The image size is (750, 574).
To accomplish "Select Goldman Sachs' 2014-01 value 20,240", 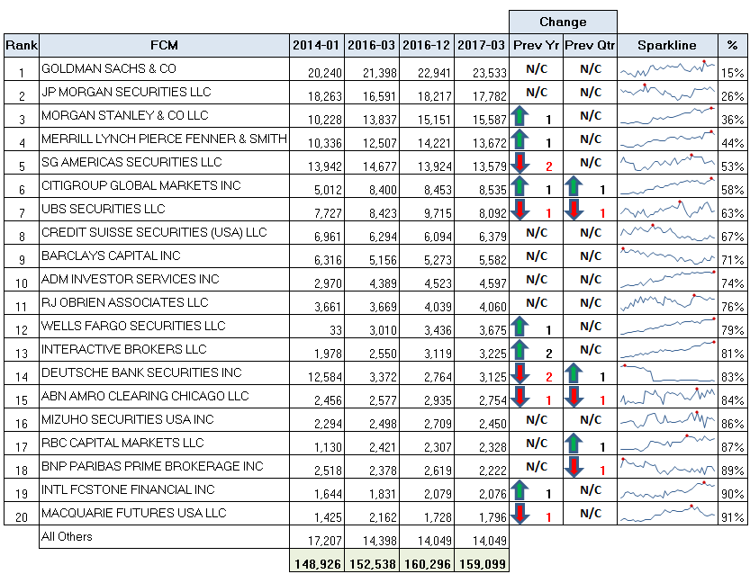I will point(317,69).
